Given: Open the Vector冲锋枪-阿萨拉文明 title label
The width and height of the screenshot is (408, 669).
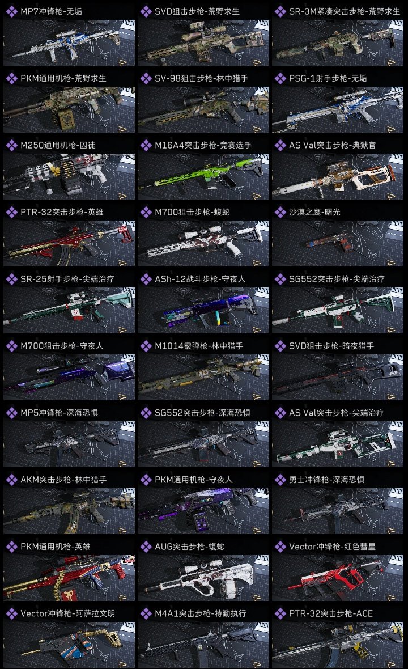Looking at the screenshot, I should [68, 613].
